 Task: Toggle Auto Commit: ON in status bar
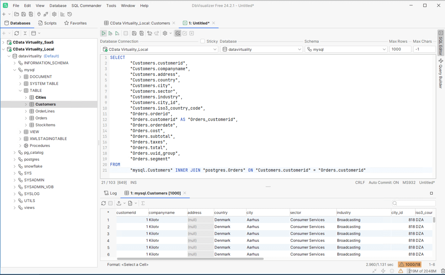384,183
